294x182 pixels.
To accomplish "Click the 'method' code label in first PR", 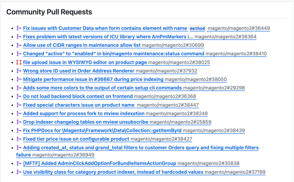I will coord(197,29).
